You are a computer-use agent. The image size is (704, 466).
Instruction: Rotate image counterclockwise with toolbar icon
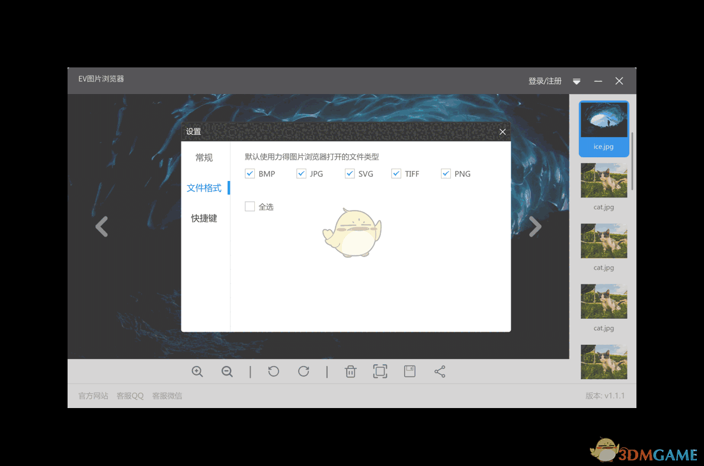click(x=273, y=371)
